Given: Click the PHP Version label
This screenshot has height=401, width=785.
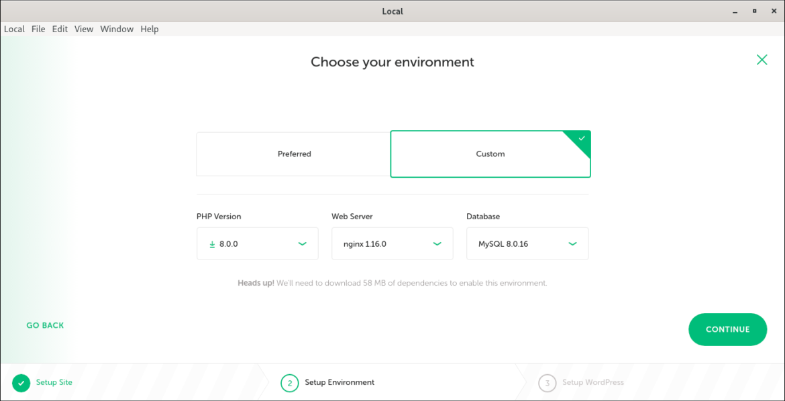Looking at the screenshot, I should [219, 217].
